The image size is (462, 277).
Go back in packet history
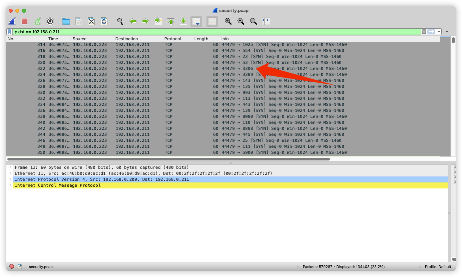point(133,21)
